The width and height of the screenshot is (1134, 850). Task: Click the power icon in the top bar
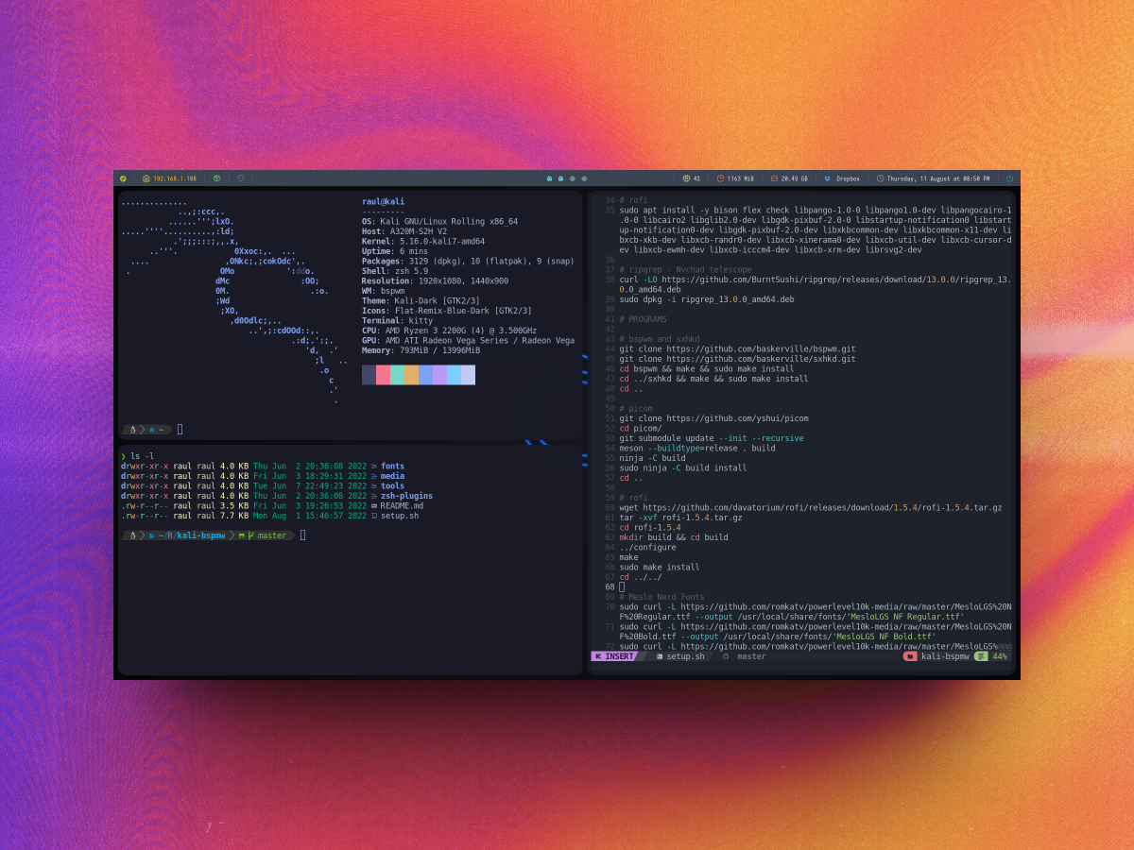point(1009,178)
